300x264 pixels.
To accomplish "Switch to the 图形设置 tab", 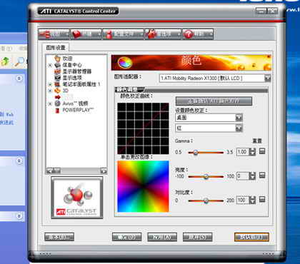I will click(56, 48).
